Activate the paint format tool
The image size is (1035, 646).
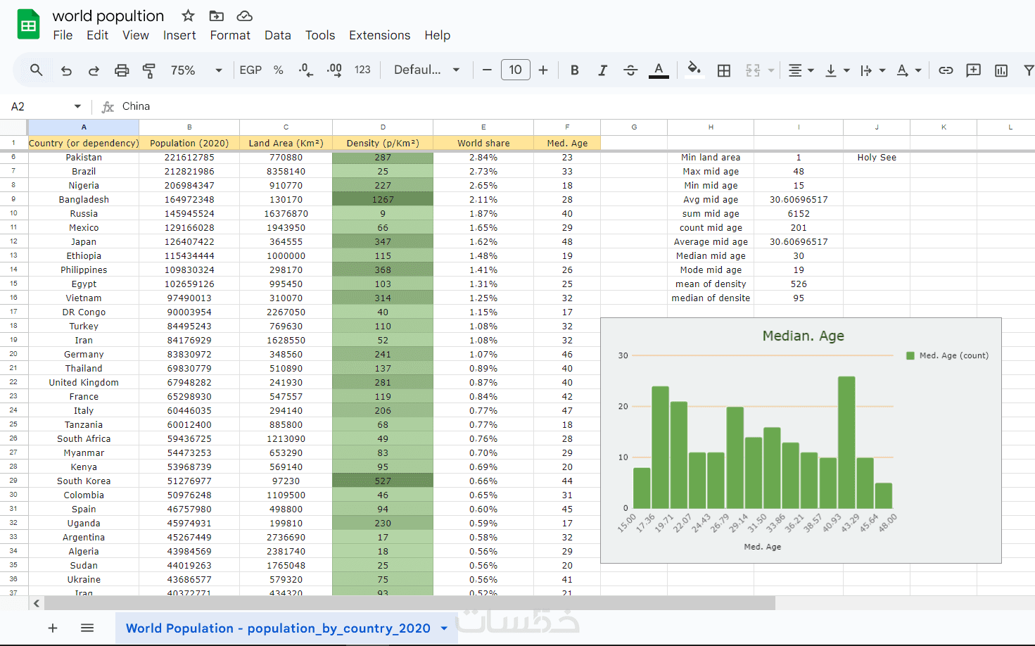click(149, 70)
